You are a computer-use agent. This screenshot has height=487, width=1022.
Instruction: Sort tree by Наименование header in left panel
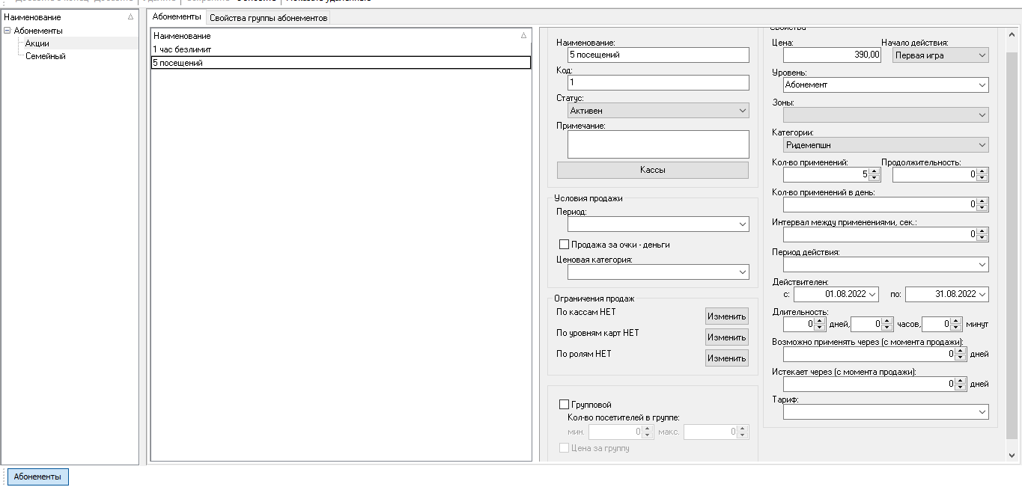(70, 16)
